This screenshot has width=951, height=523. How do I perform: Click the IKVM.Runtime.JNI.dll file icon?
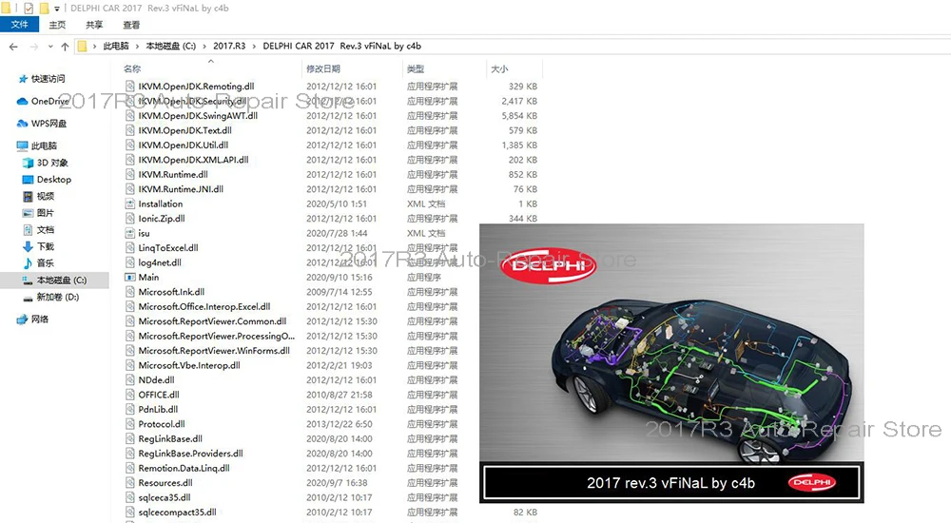point(129,188)
